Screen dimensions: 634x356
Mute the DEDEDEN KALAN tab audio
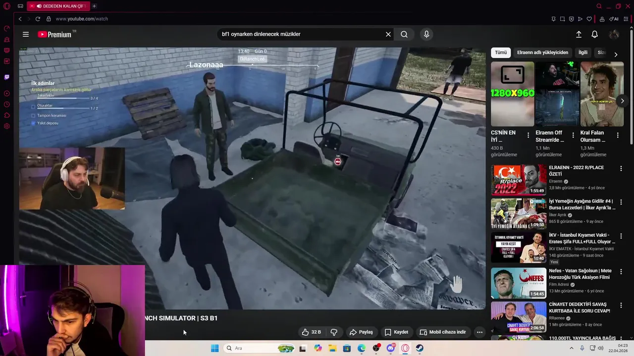click(39, 6)
